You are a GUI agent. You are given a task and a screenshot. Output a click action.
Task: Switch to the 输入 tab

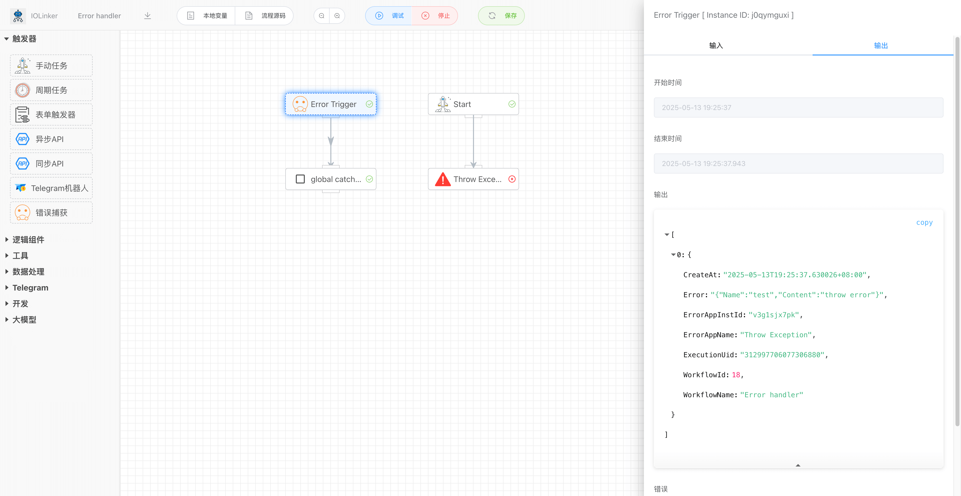coord(715,45)
